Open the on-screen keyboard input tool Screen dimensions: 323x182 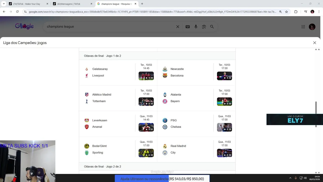click(x=187, y=27)
